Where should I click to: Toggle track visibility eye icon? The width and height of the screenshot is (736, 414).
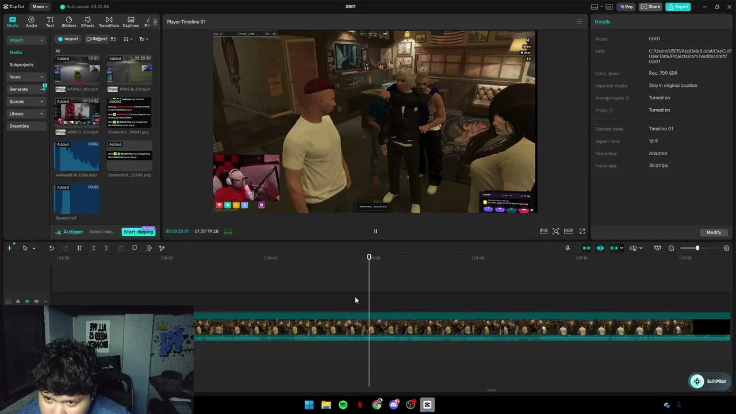point(27,301)
